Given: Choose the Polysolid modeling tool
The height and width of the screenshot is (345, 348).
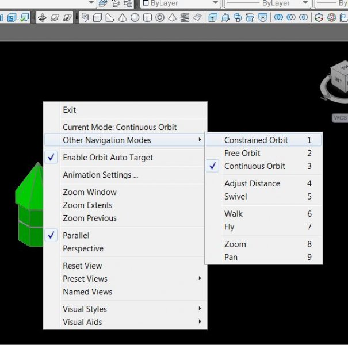Looking at the screenshot, I should 85,17.
